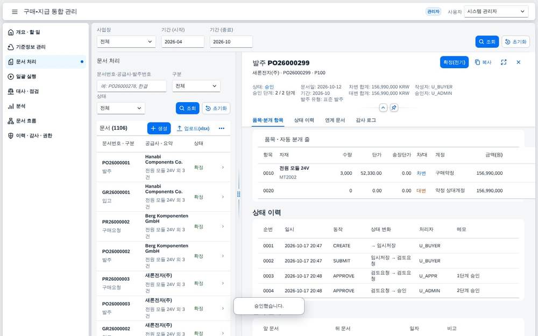Select document row PR26000003
This screenshot has height=336, width=538.
point(164,283)
